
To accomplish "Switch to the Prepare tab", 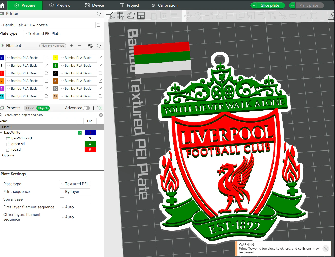I will click(x=25, y=5).
